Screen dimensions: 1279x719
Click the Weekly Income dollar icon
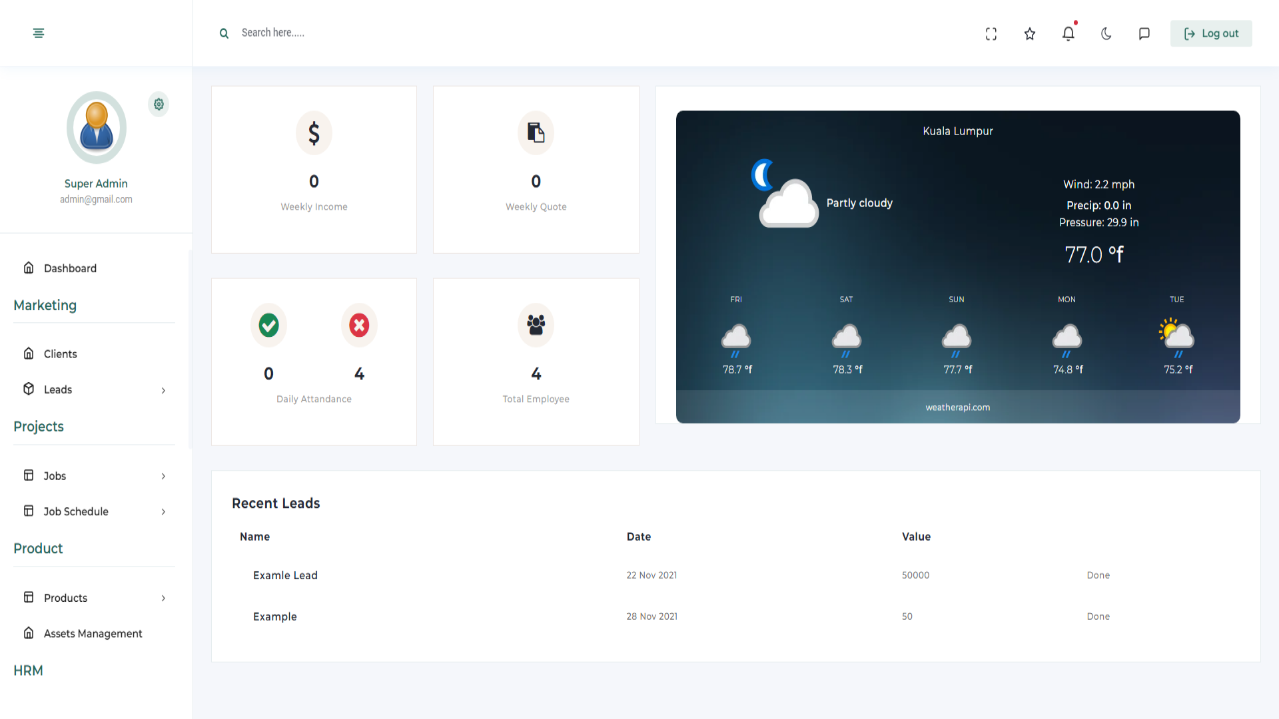[314, 133]
